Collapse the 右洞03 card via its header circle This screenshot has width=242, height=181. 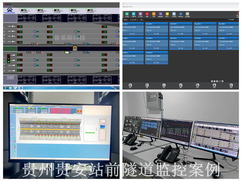[x=171, y=38]
